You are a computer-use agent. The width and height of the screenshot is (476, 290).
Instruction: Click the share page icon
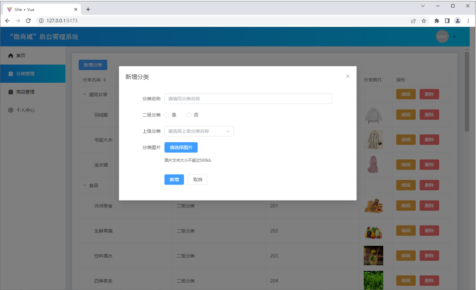(x=413, y=21)
